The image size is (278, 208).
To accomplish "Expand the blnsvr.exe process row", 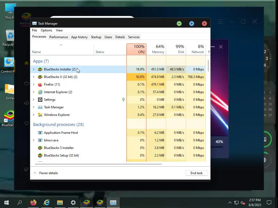I will coord(33,140).
